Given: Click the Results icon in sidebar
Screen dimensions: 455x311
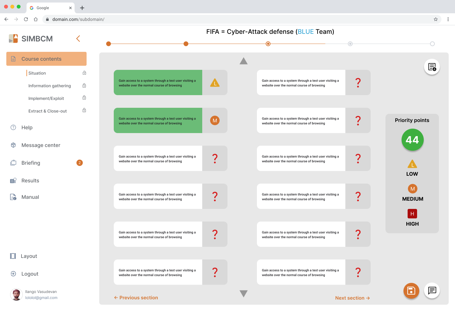Looking at the screenshot, I should coord(13,180).
